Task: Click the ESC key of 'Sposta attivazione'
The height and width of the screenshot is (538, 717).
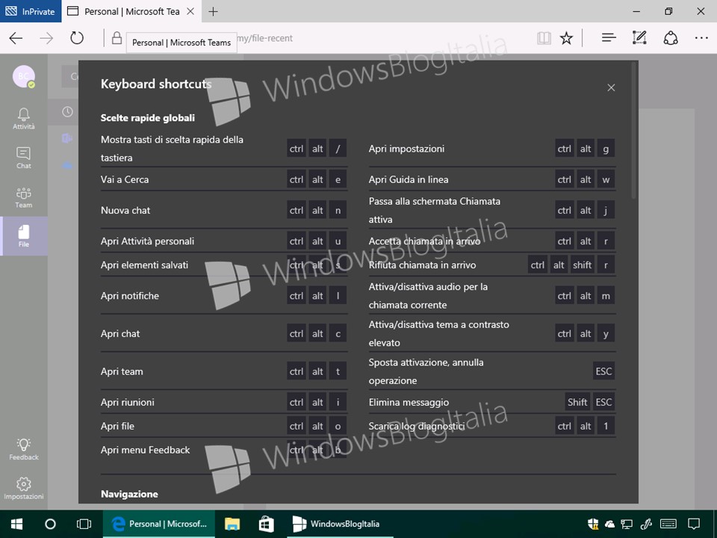Action: [x=603, y=371]
